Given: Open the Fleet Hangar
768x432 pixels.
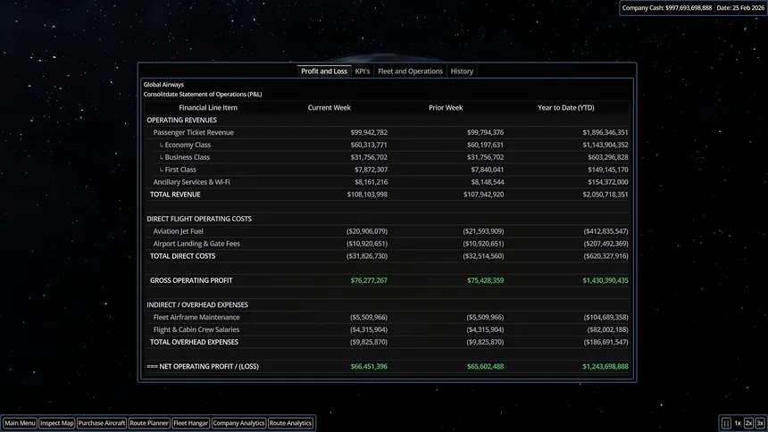Looking at the screenshot, I should [x=190, y=423].
